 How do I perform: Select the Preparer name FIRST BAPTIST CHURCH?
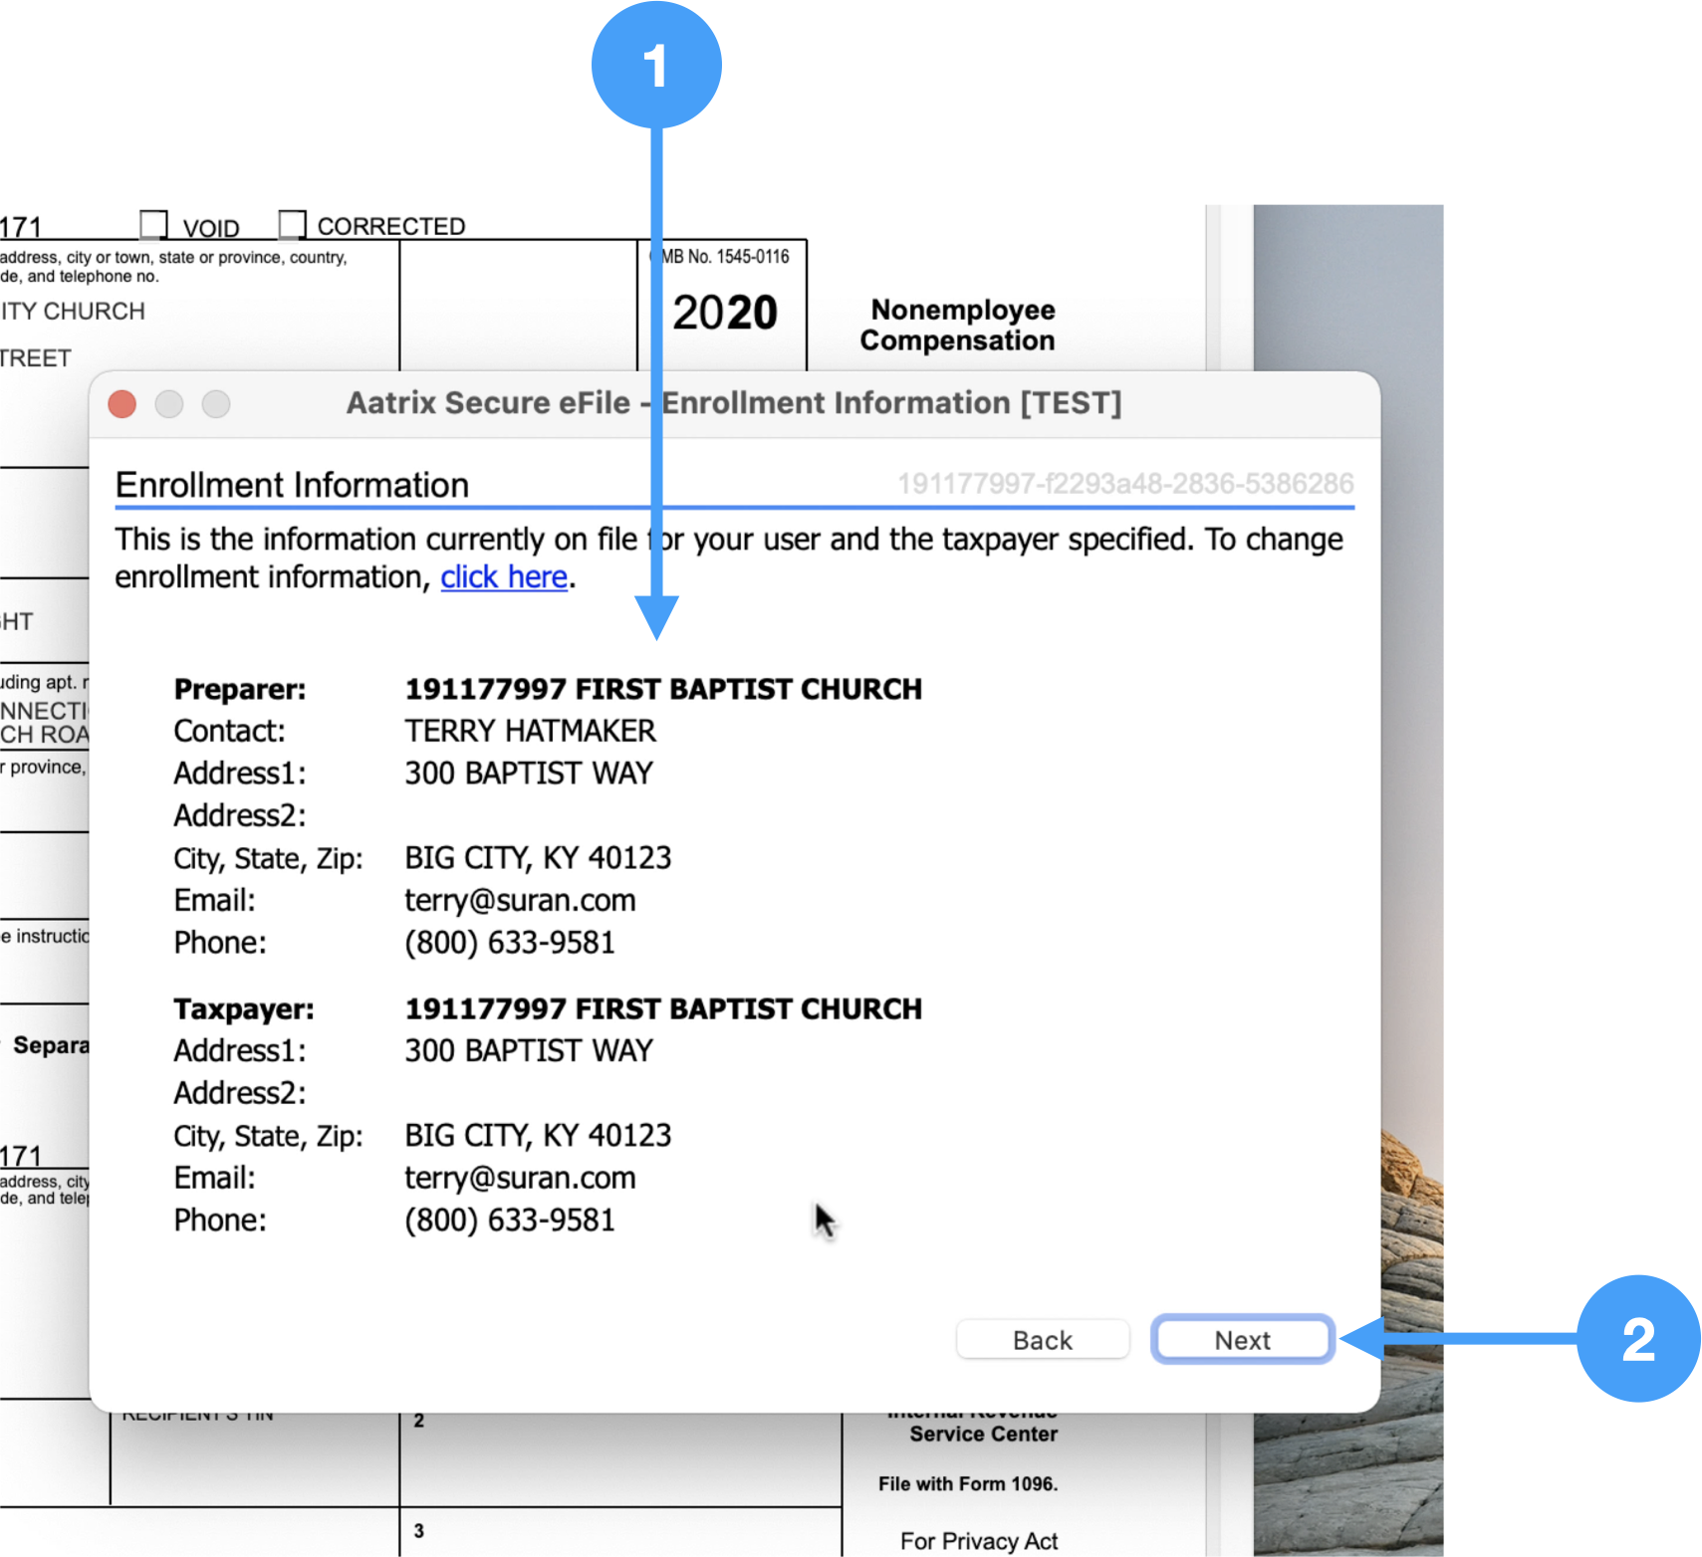coord(662,689)
